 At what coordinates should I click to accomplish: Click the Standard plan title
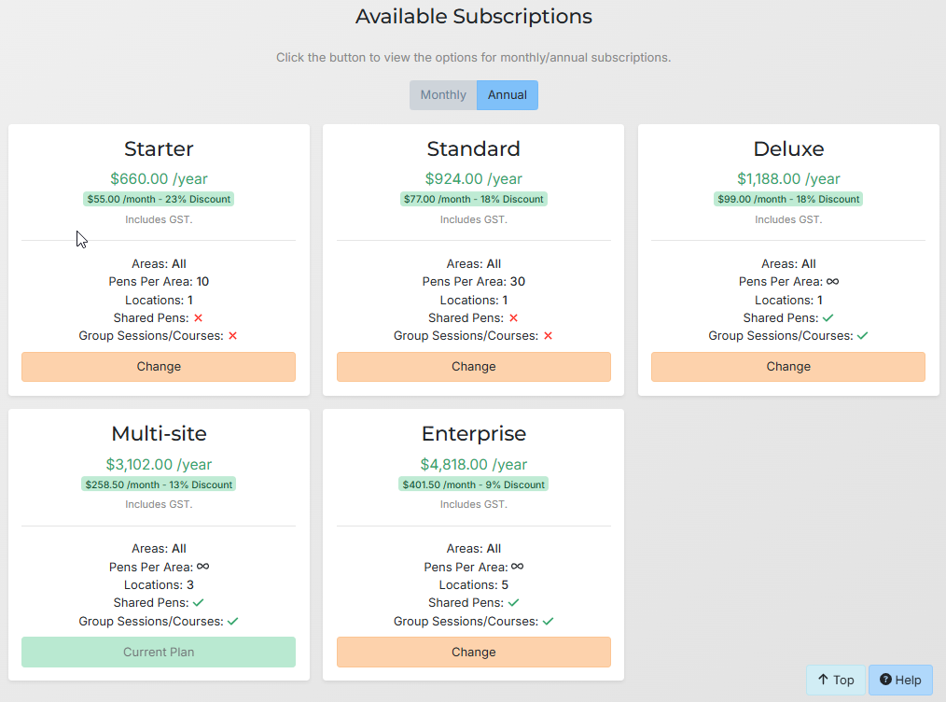[474, 149]
